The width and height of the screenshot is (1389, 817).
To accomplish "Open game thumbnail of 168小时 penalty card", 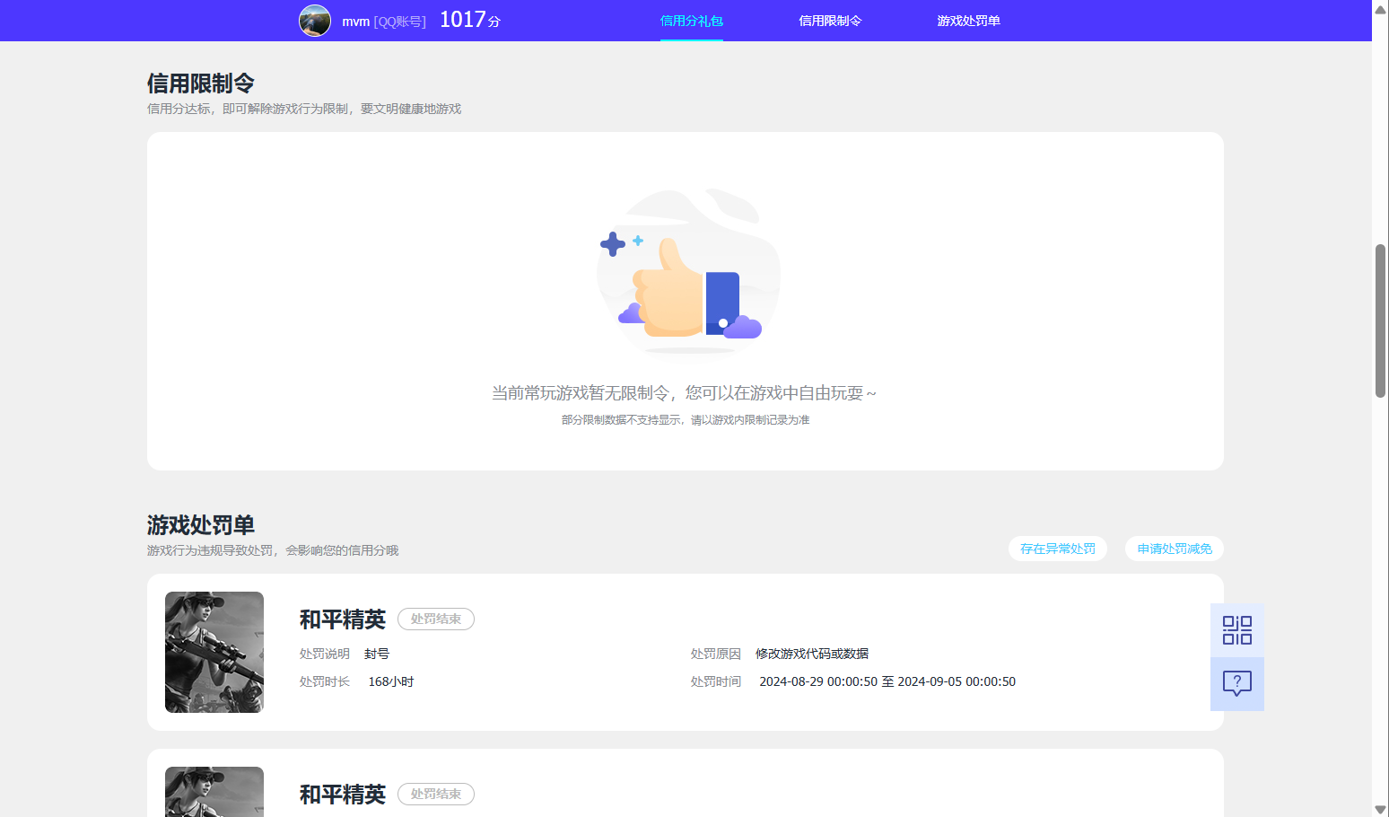I will coord(214,652).
